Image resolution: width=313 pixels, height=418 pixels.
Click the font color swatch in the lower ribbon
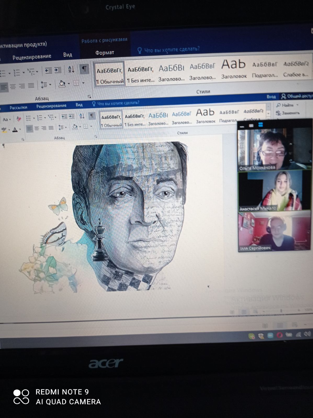coord(15,129)
